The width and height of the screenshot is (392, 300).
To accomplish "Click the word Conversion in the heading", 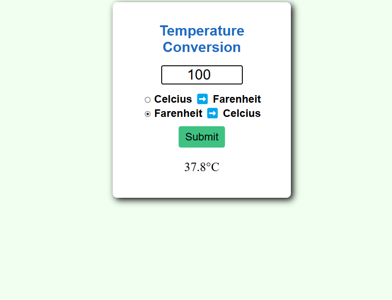I will click(202, 47).
